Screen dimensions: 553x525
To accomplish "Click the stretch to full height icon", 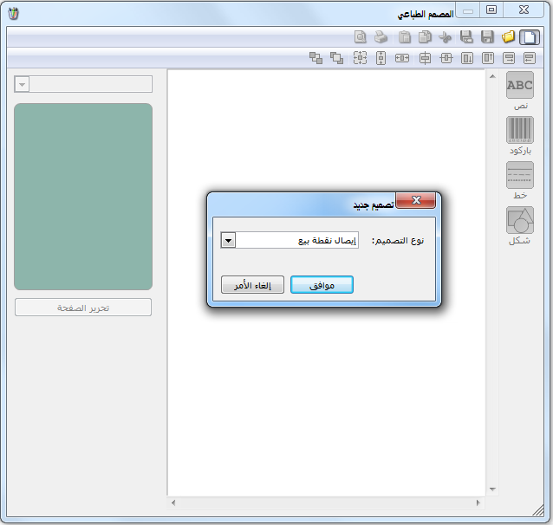I will pos(381,58).
